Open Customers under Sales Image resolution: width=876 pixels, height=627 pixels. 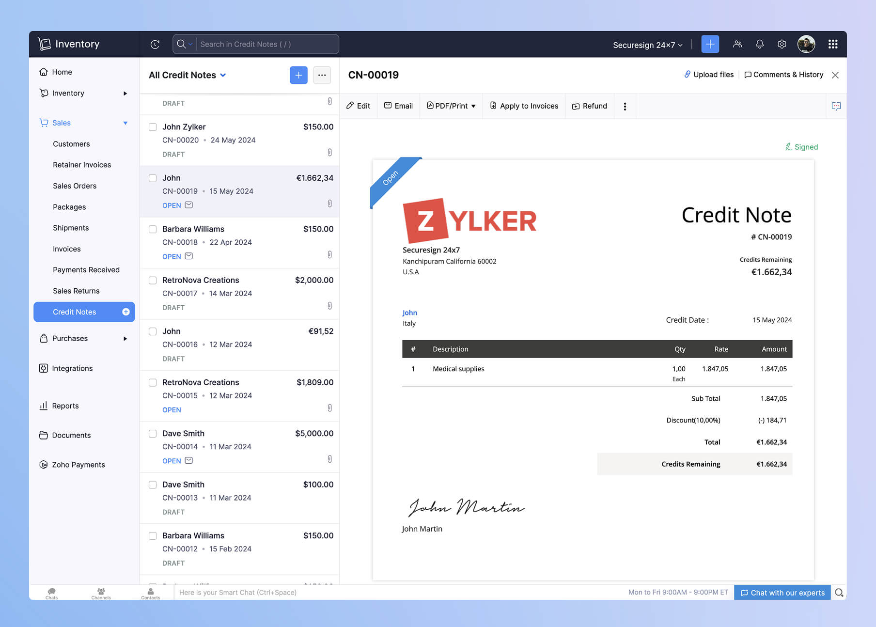(x=71, y=144)
